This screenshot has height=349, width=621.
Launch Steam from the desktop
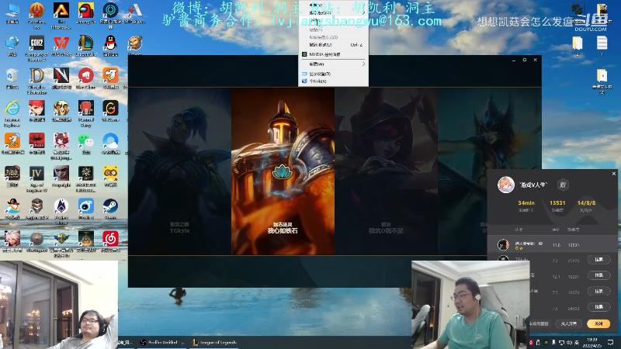click(110, 209)
